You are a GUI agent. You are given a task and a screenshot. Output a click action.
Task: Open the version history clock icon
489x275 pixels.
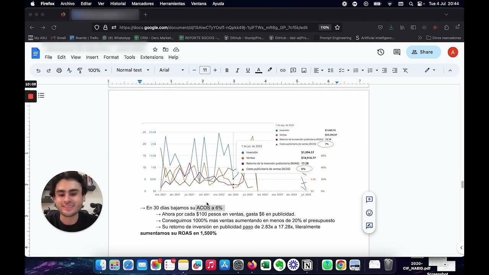pyautogui.click(x=381, y=52)
